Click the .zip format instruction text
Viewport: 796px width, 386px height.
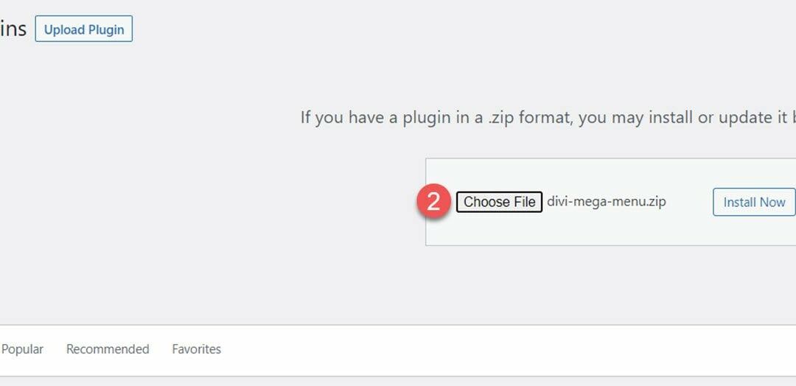[547, 118]
